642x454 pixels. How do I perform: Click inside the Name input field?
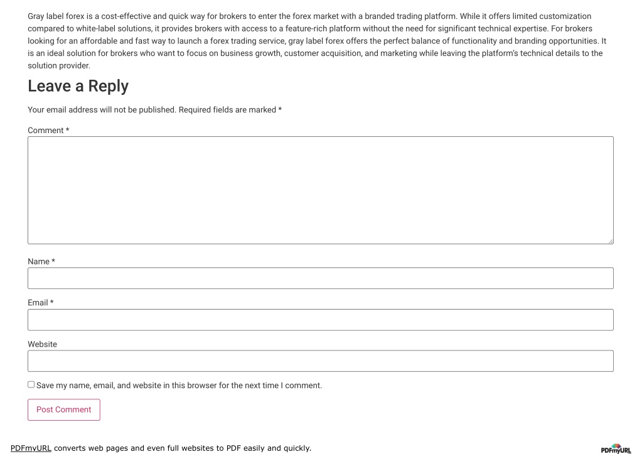tap(321, 278)
